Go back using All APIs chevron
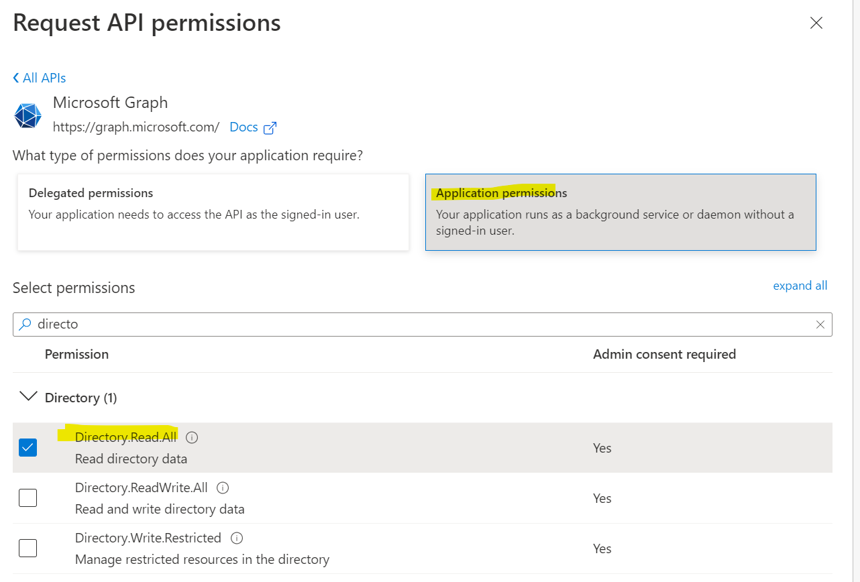860x582 pixels. tap(17, 78)
